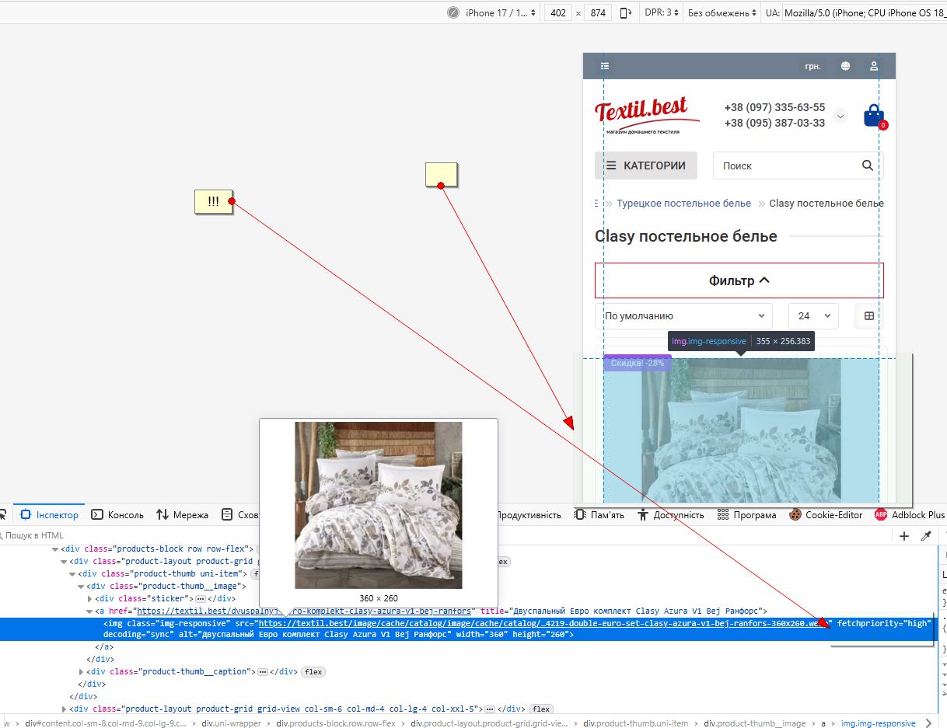Viewport: 947px width, 728px height.
Task: Collapse the product-thumb uni-item div
Action: [73, 574]
